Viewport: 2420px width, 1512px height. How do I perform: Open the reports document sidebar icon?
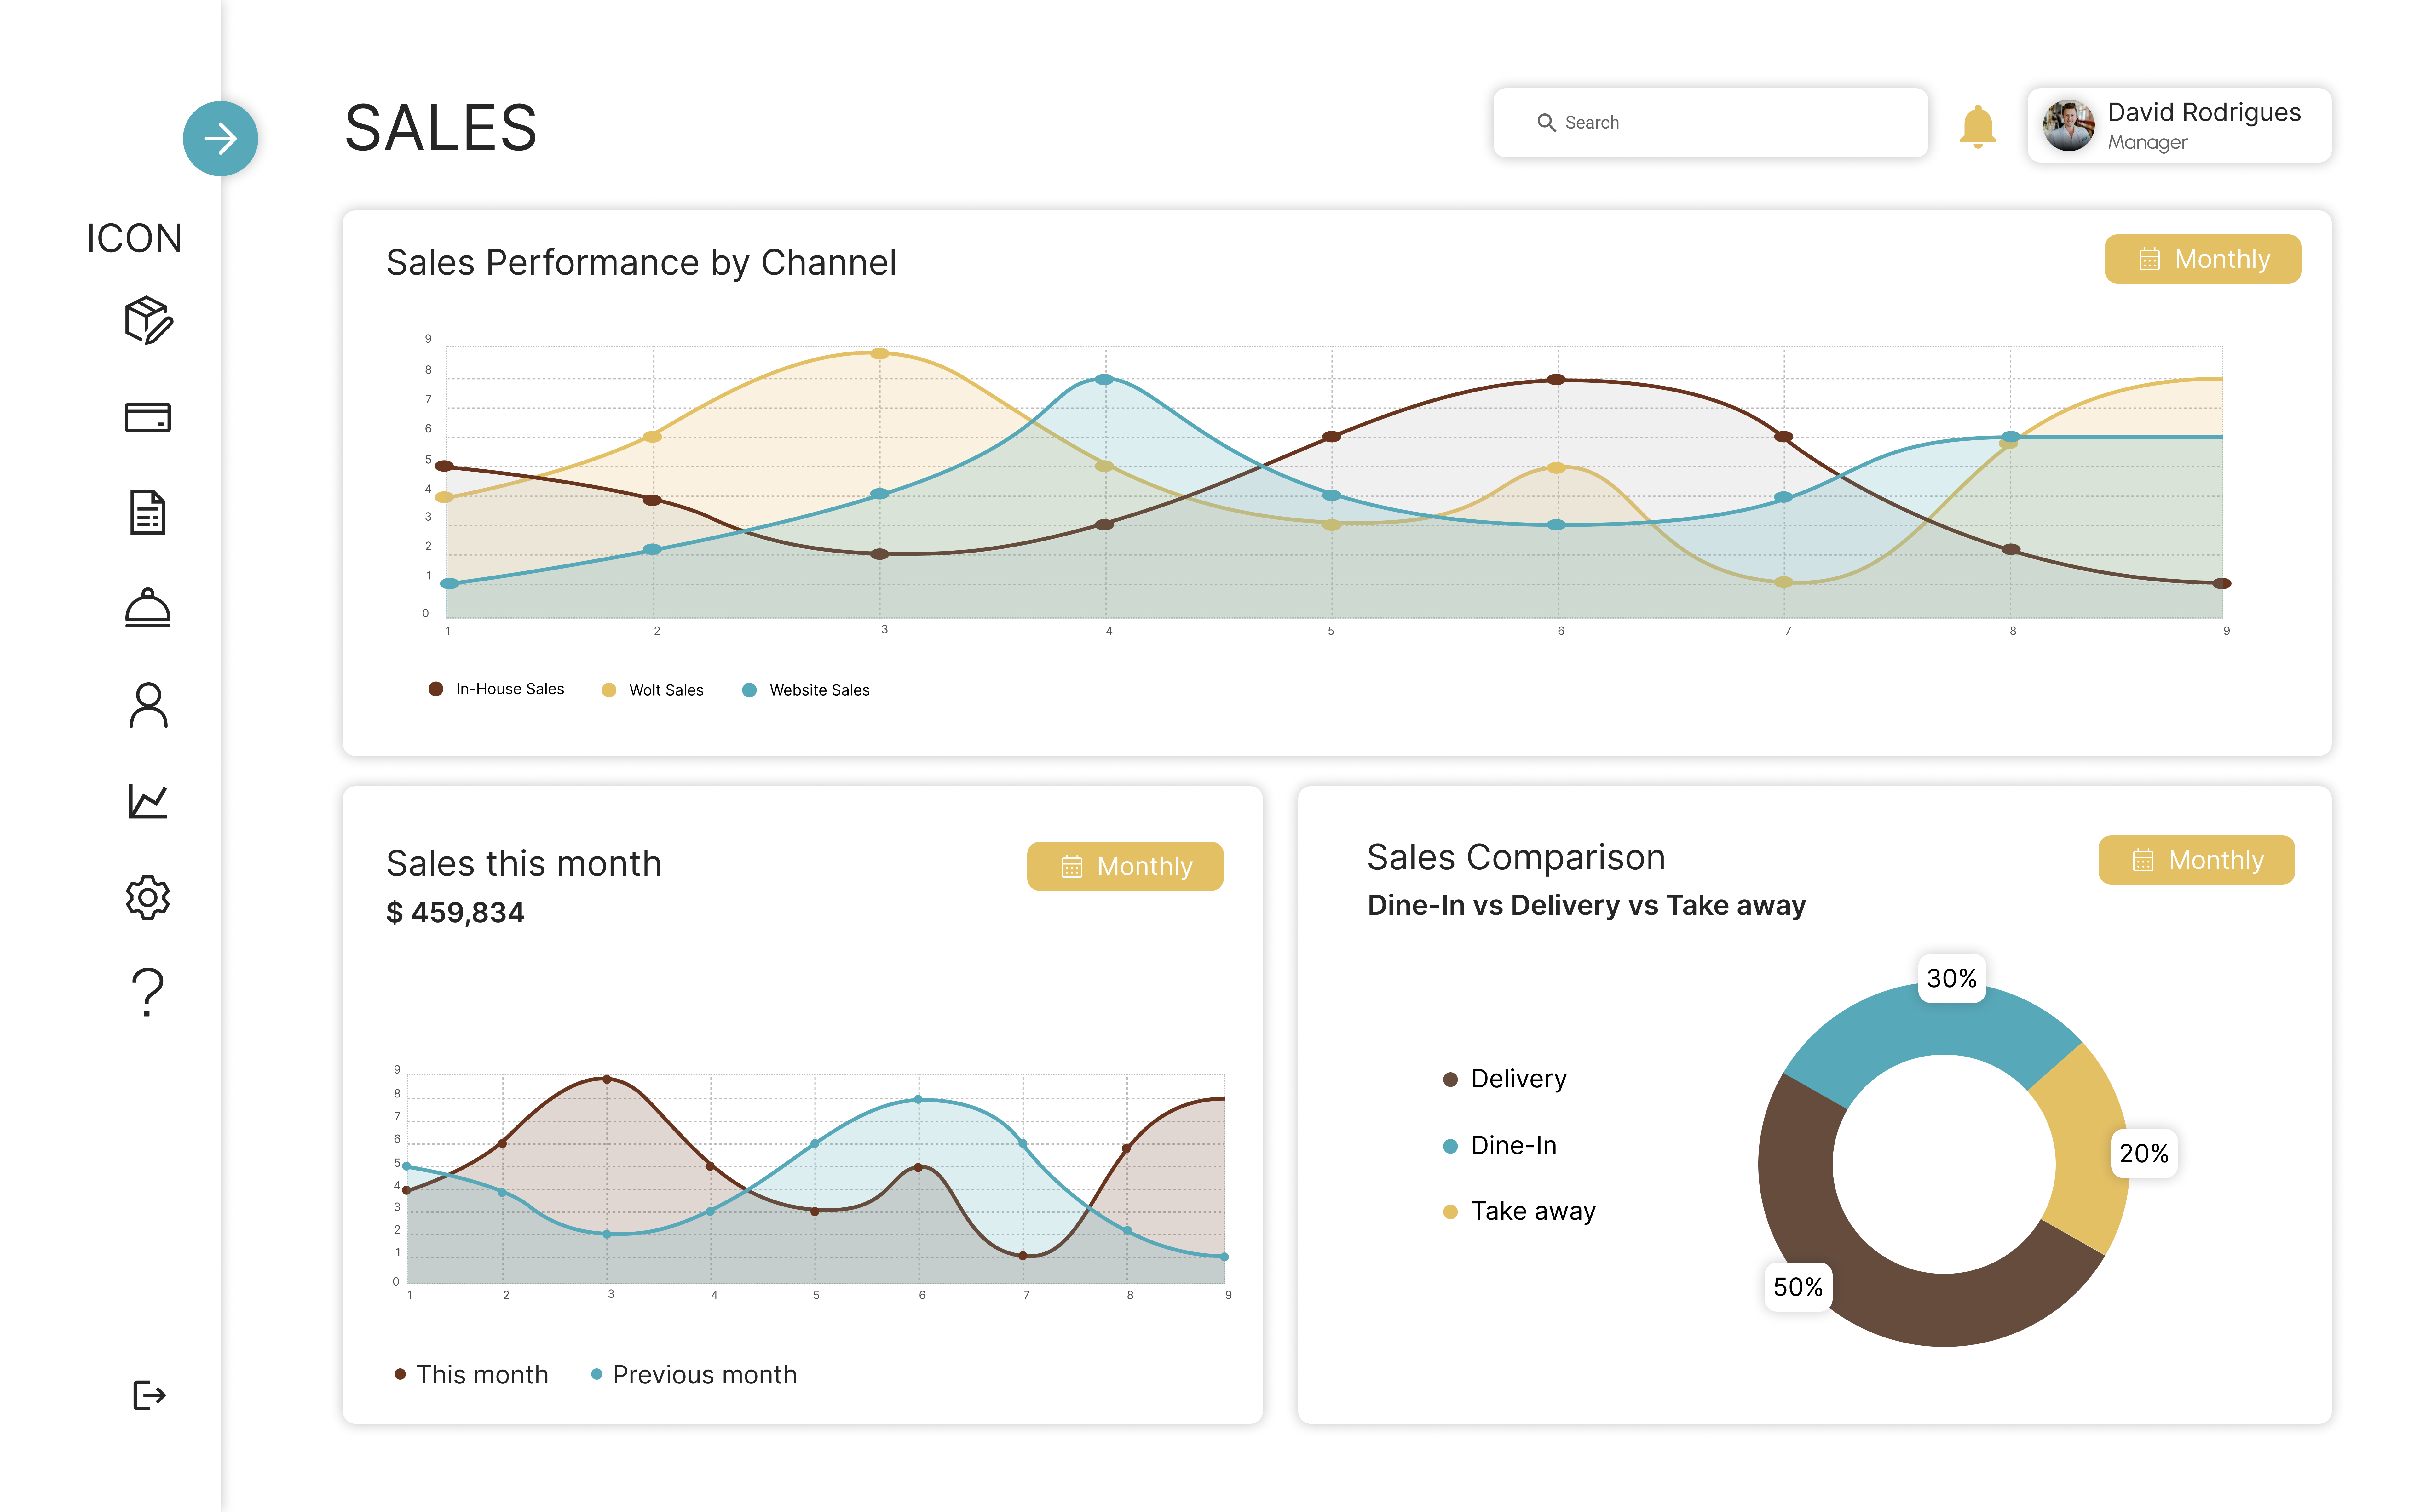(148, 512)
